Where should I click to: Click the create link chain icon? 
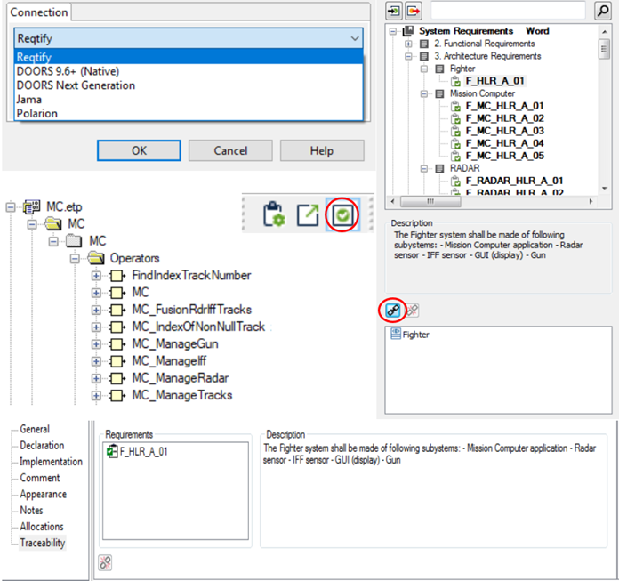click(x=393, y=311)
